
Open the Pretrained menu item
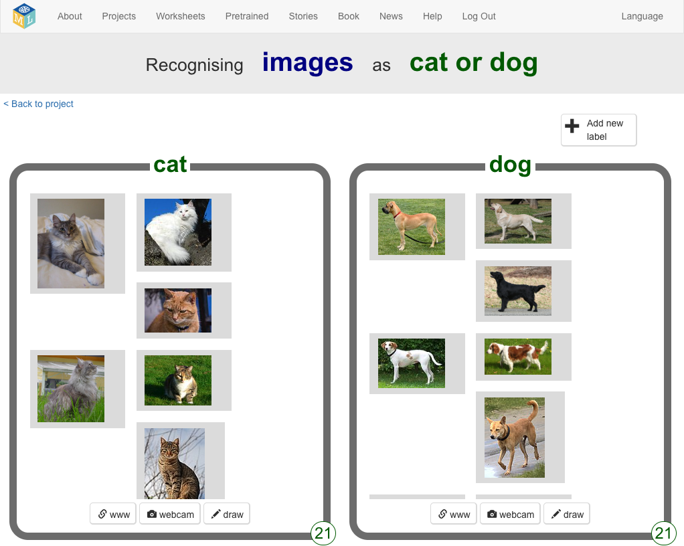[x=247, y=16]
